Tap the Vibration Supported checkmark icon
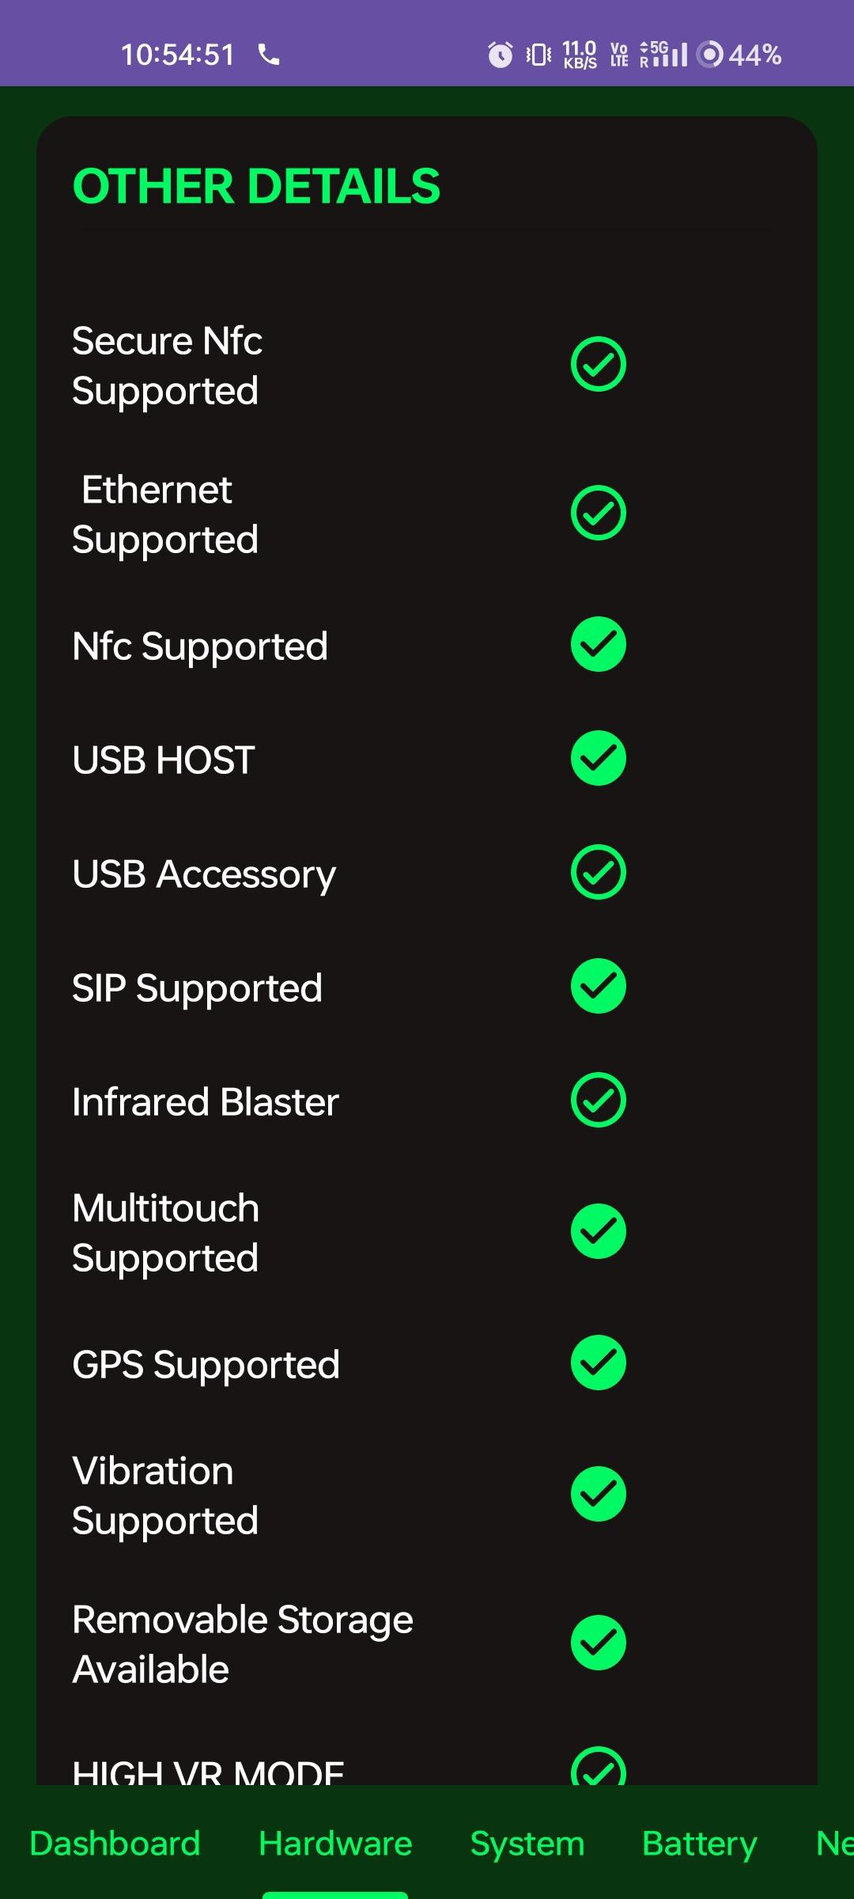Viewport: 854px width, 1899px height. pos(599,1494)
